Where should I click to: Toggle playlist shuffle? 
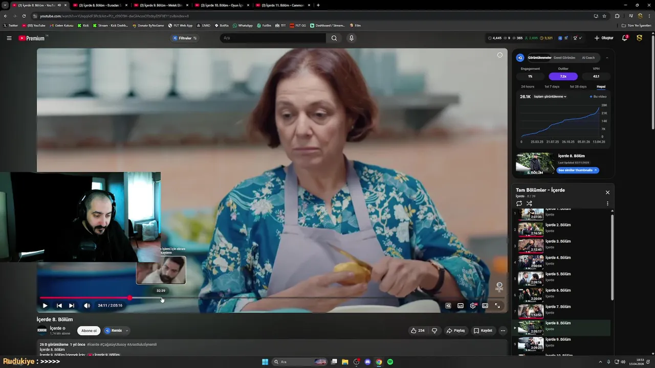[529, 203]
